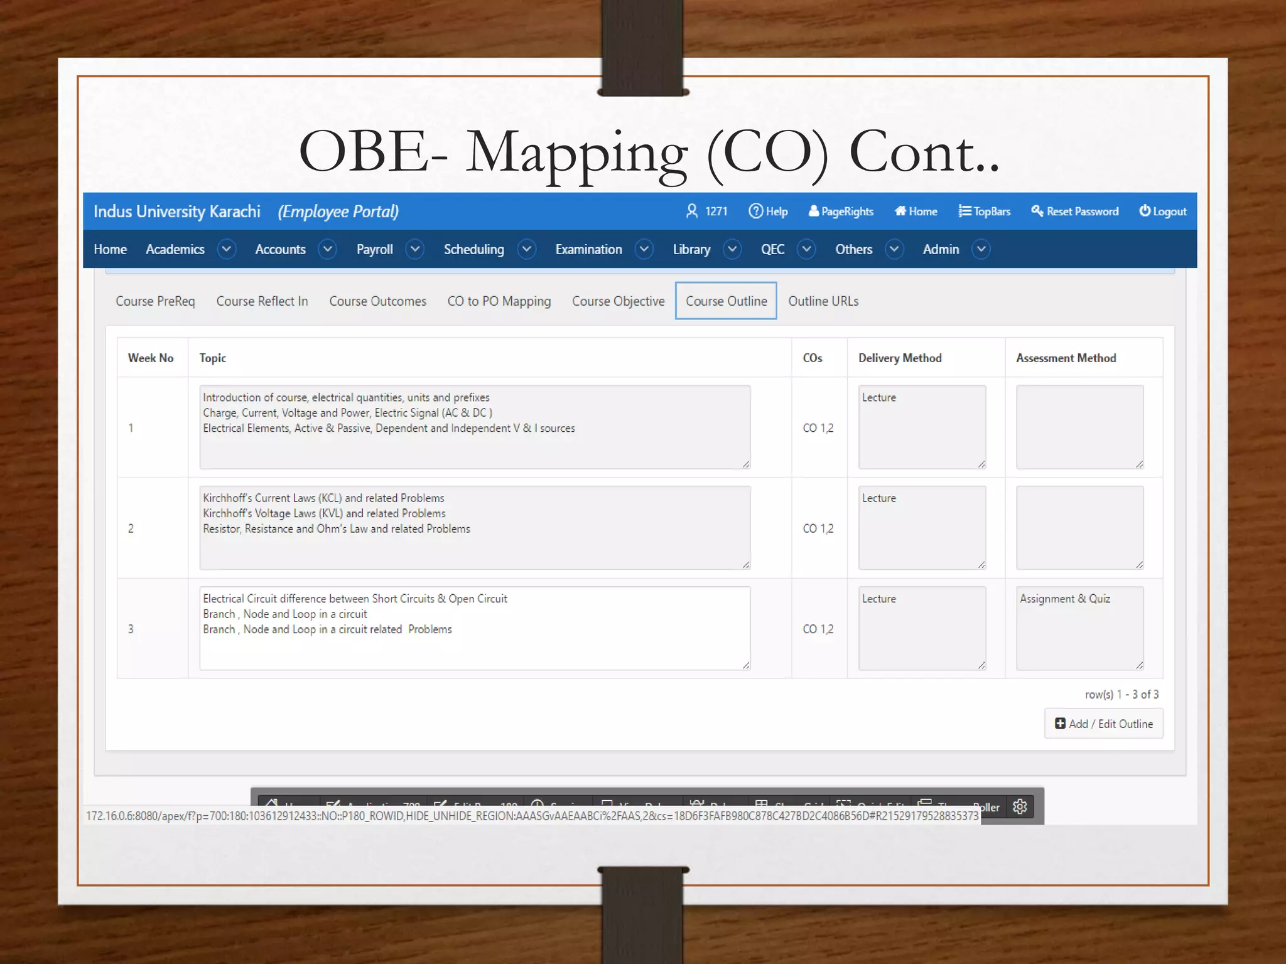Expand the Academics menu chevron

pyautogui.click(x=227, y=249)
